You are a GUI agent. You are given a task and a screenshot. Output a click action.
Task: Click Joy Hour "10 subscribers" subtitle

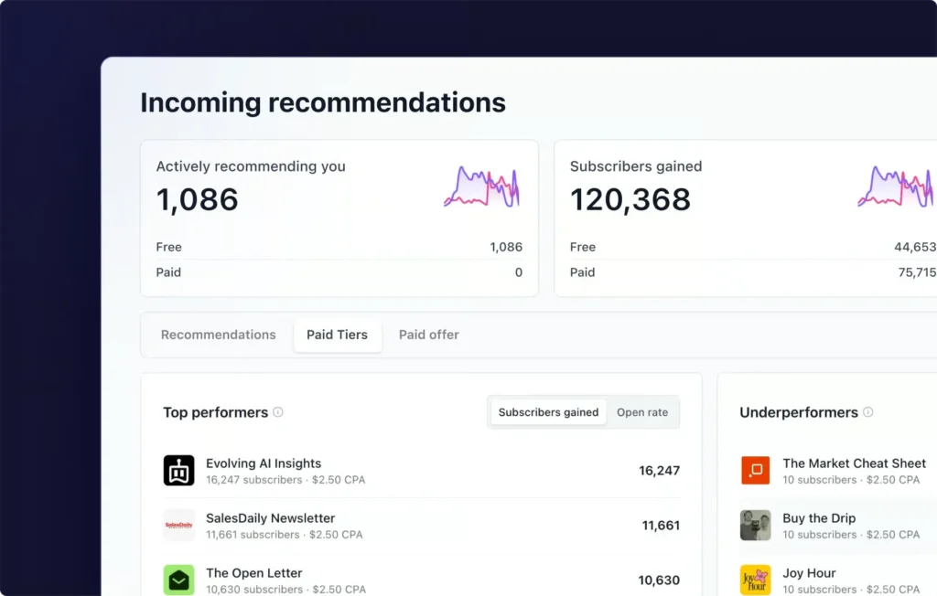851,590
